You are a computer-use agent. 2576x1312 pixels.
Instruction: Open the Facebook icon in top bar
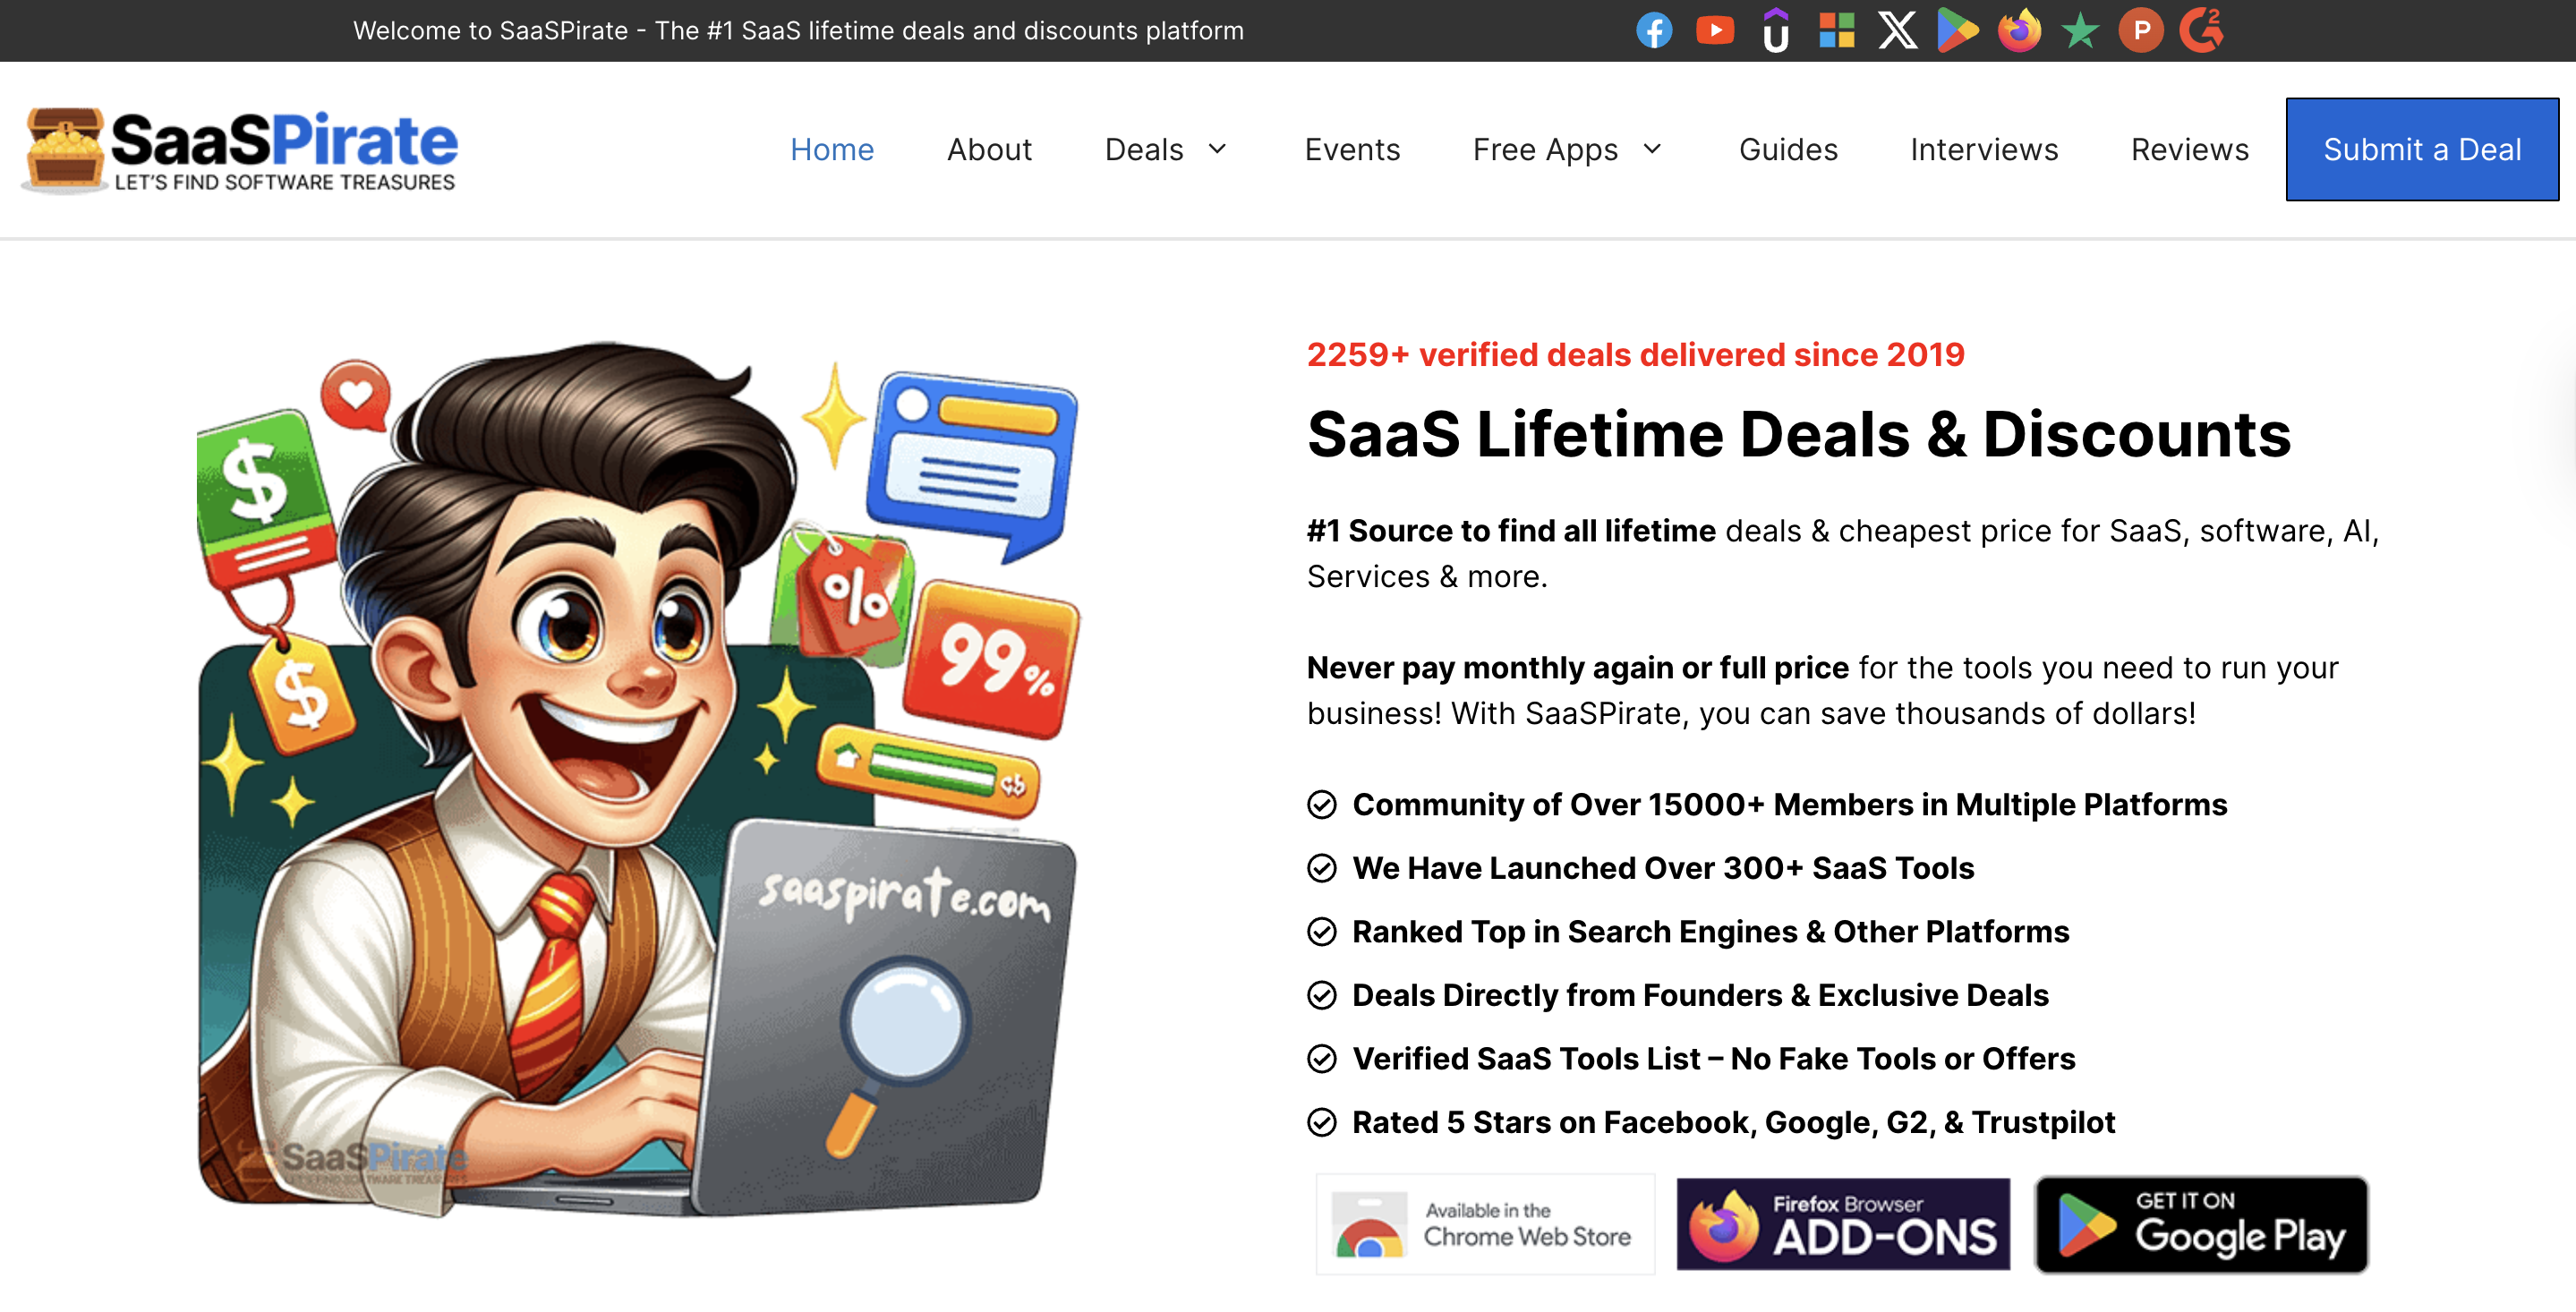click(x=1654, y=30)
